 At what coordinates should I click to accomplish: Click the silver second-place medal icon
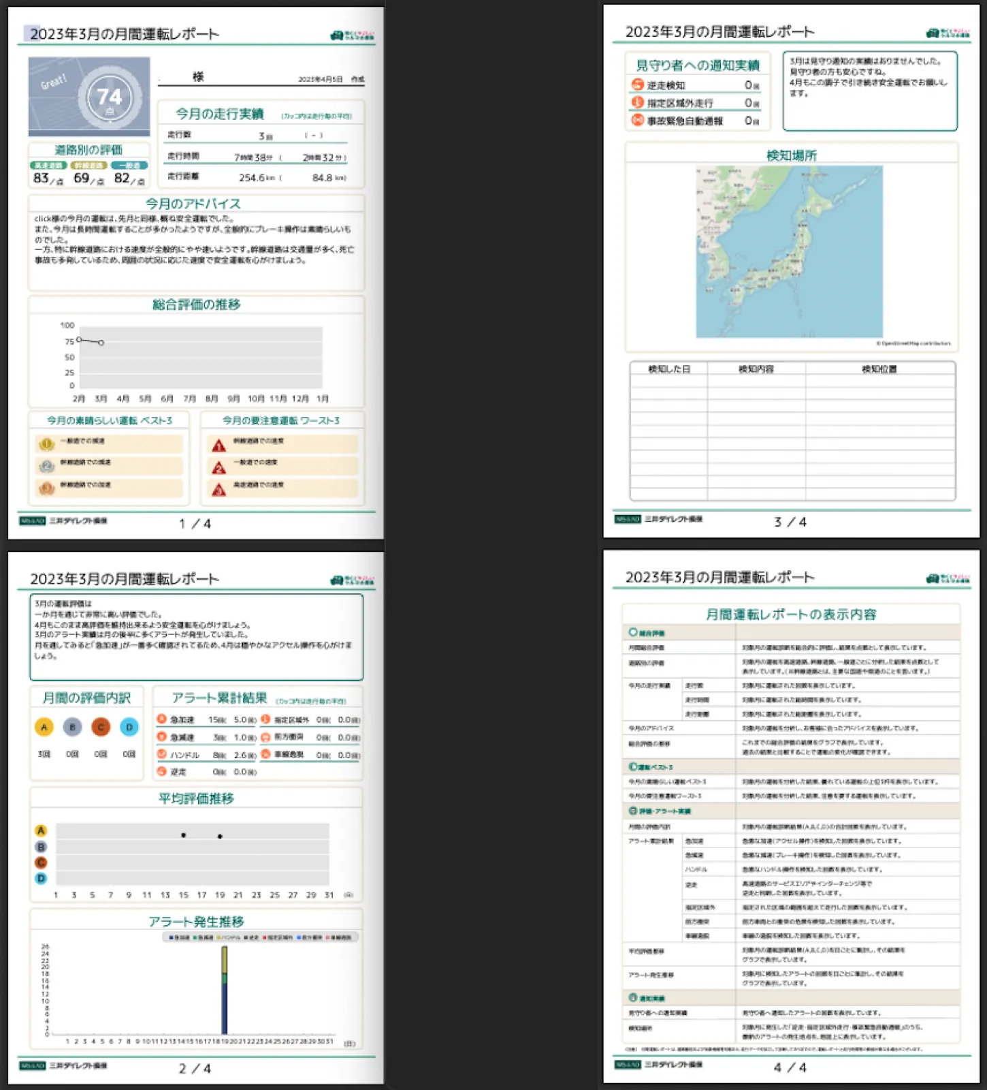[46, 466]
